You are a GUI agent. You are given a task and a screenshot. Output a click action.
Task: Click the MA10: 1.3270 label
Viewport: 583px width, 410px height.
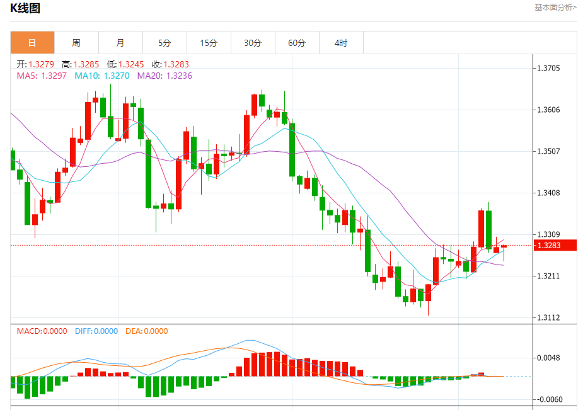click(x=102, y=76)
